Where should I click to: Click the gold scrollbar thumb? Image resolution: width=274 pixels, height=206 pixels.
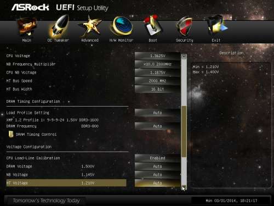tap(184, 131)
